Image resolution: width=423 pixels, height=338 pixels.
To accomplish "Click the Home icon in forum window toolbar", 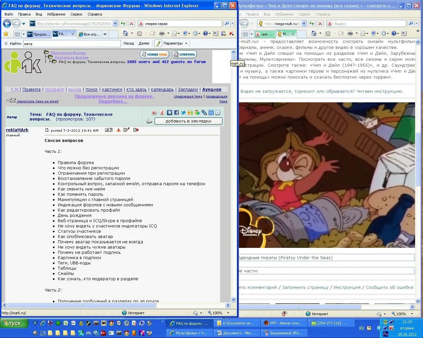I will click(125, 33).
